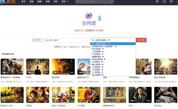Focus the header search box

point(94,2)
